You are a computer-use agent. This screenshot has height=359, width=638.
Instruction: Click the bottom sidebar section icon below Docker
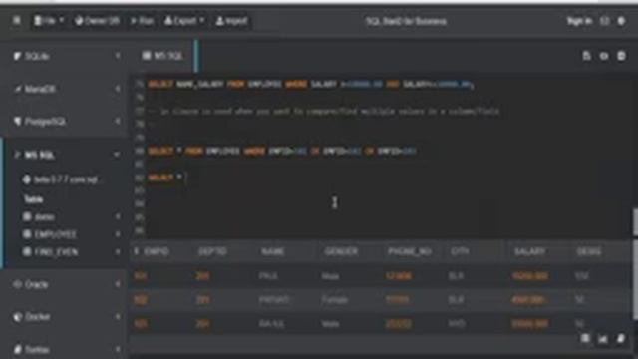coord(18,349)
